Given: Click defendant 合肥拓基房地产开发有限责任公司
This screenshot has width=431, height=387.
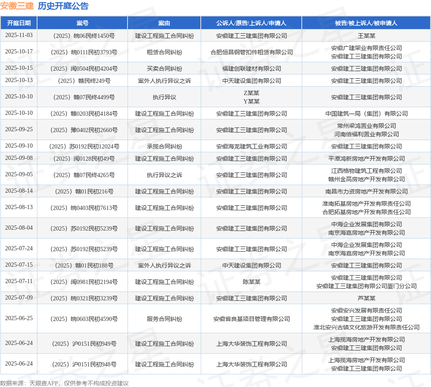Looking at the screenshot, I should pos(367,212).
